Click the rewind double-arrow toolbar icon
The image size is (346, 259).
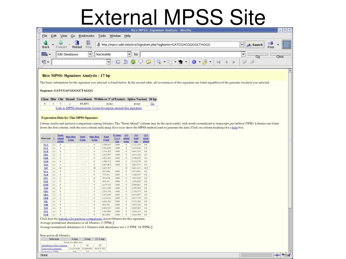pos(219,62)
